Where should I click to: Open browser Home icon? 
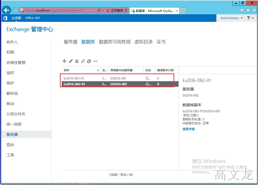click(242, 10)
